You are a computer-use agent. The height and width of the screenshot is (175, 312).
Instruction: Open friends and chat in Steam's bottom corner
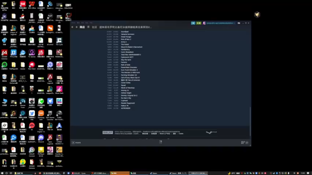245,142
